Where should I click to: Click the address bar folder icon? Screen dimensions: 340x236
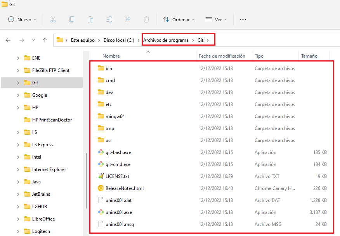pos(60,40)
